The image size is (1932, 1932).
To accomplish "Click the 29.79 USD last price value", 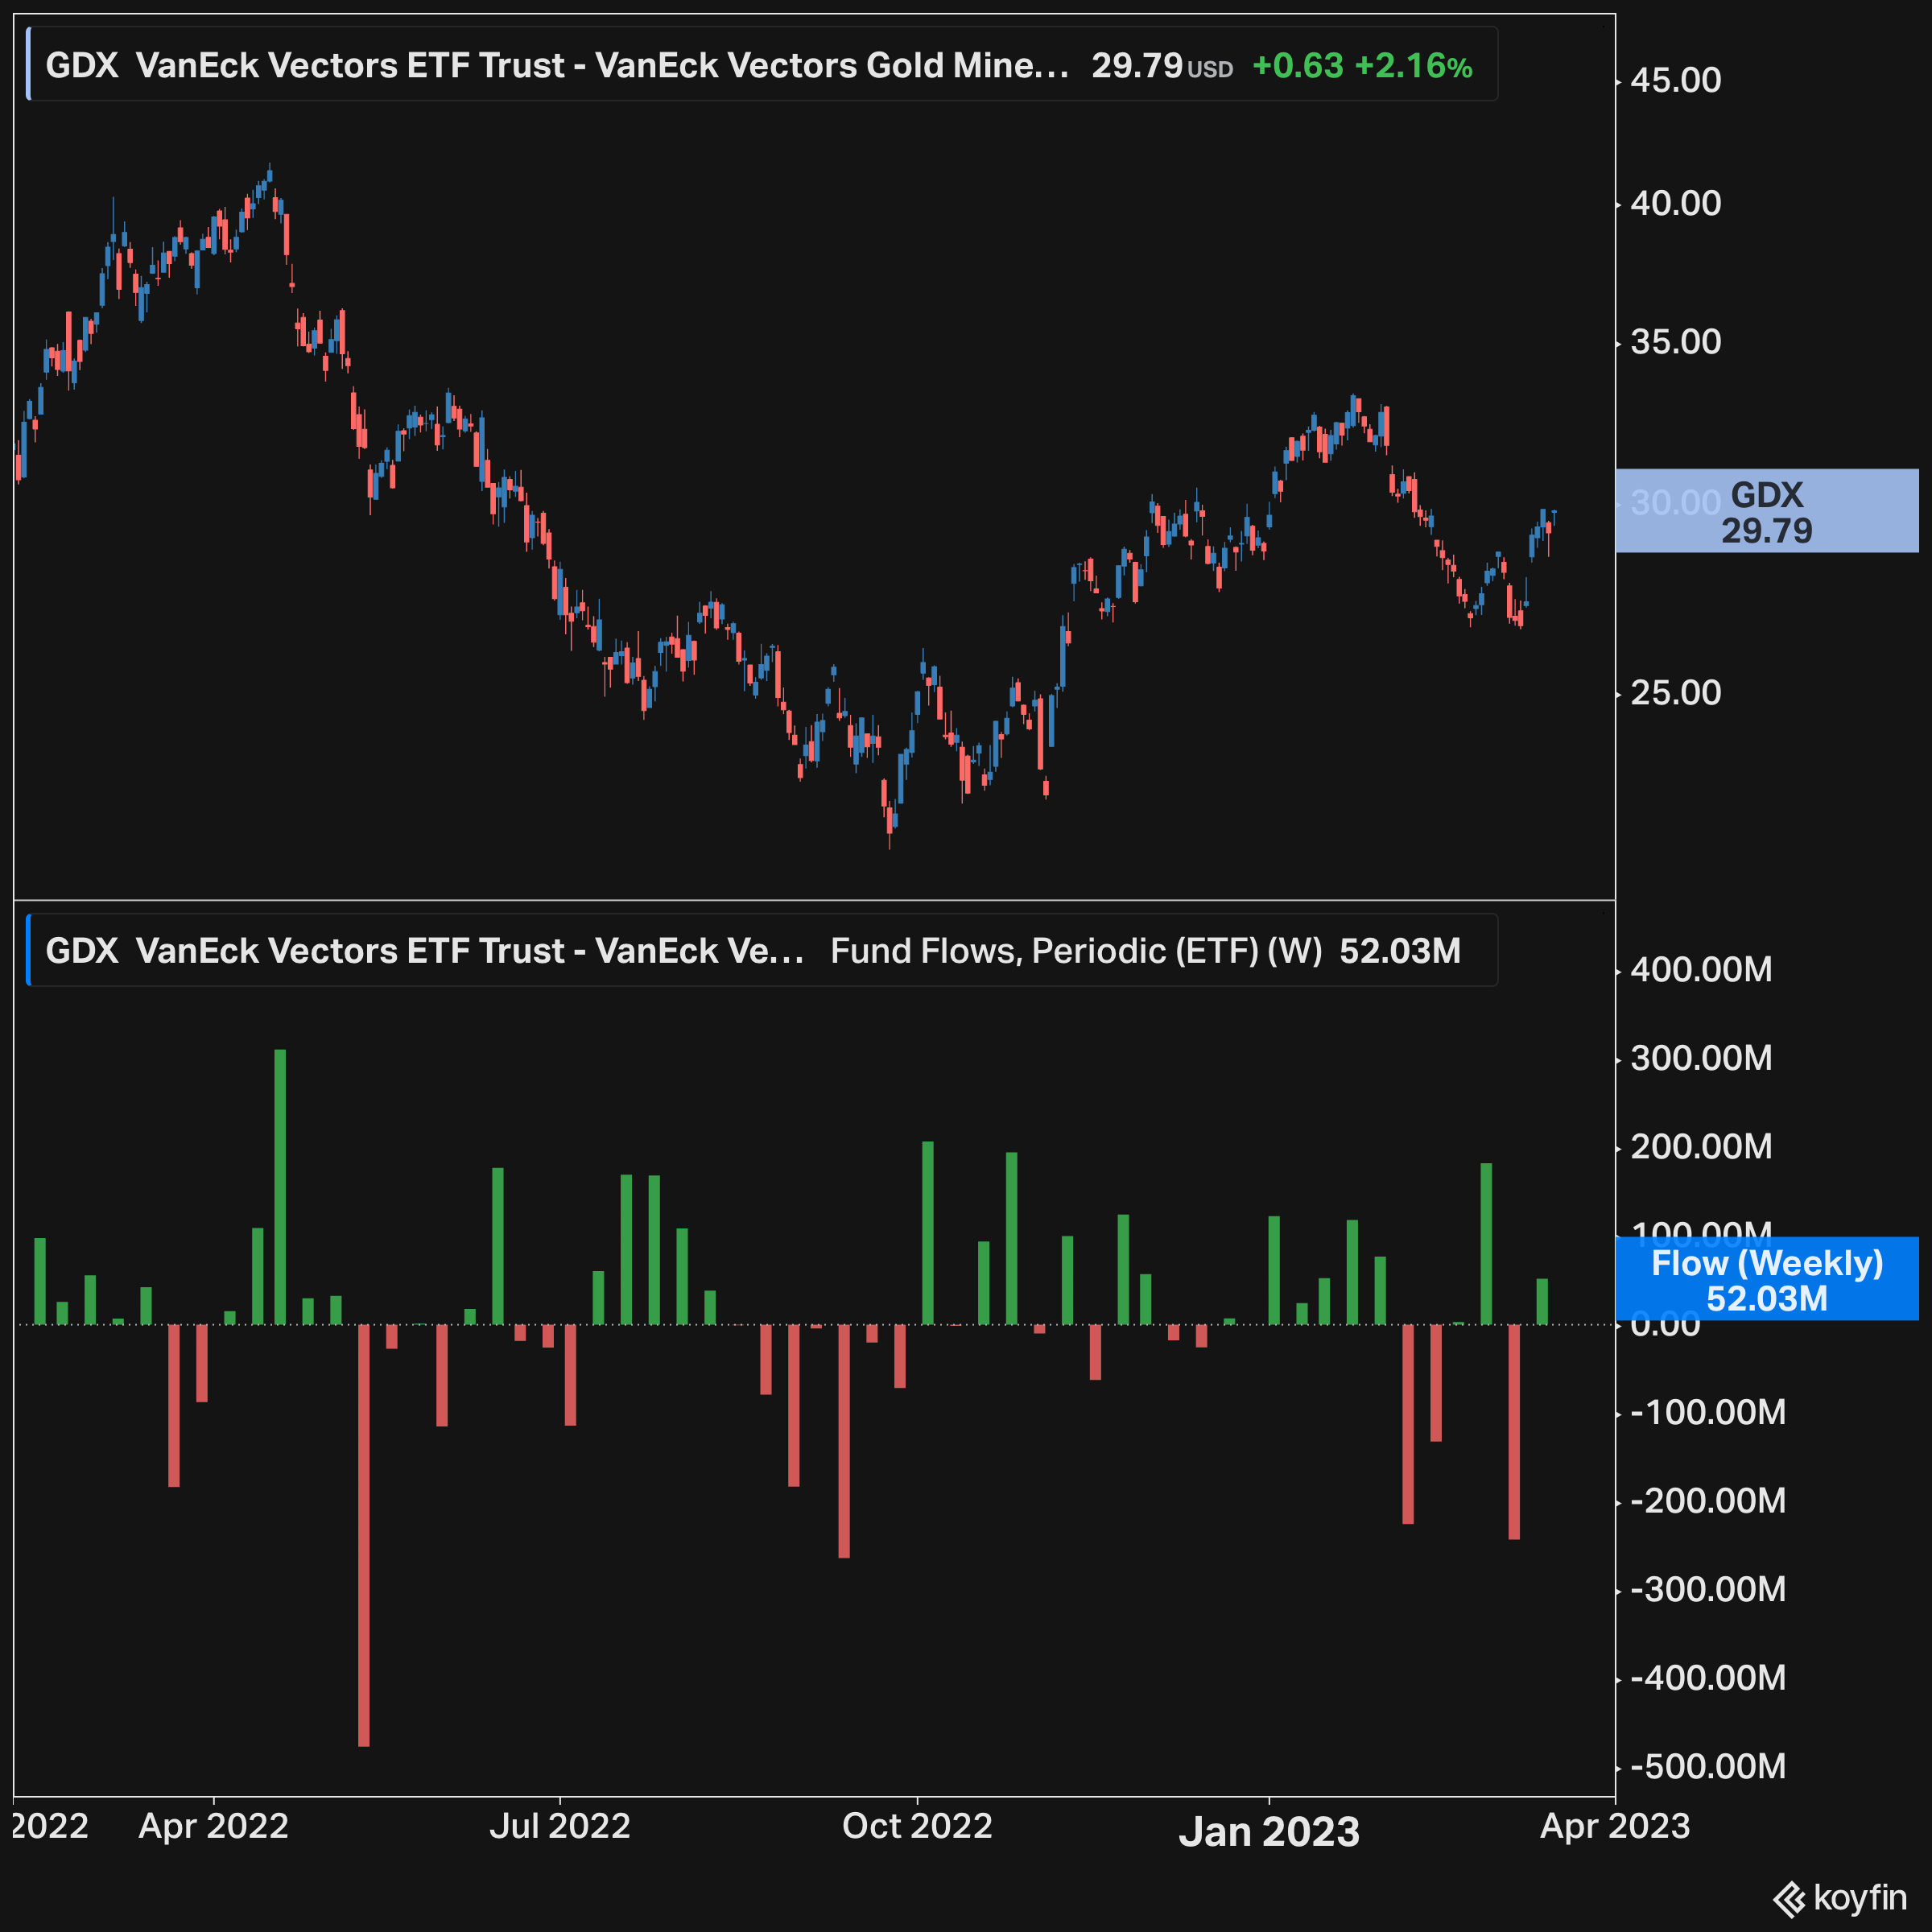I will point(1162,66).
